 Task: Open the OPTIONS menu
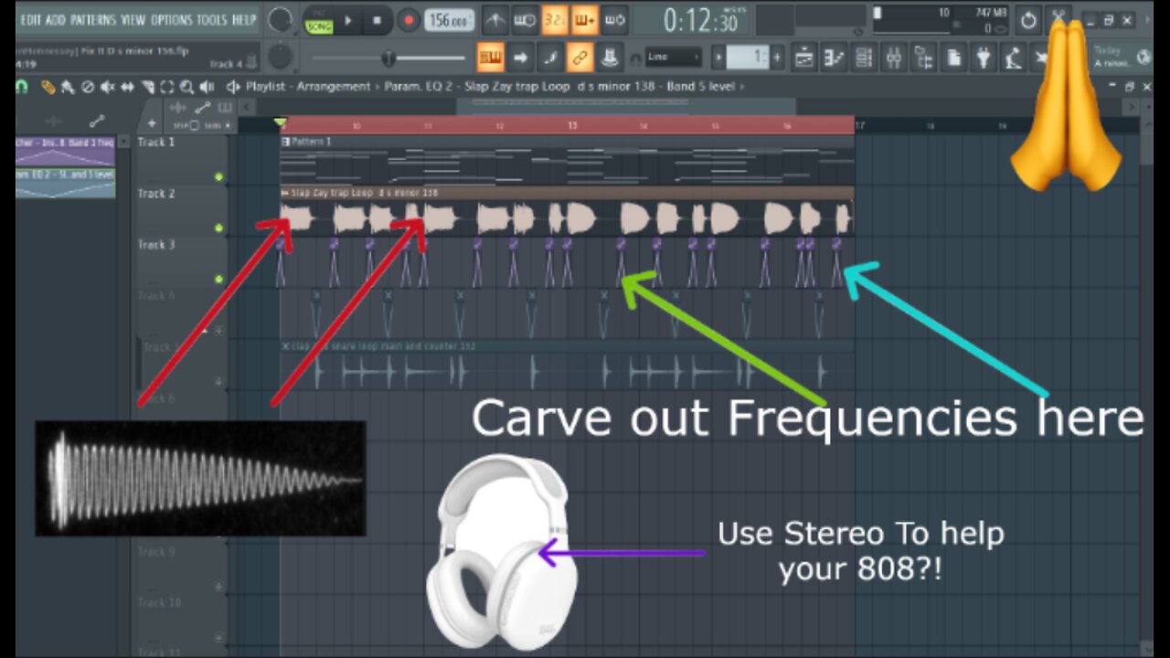172,19
